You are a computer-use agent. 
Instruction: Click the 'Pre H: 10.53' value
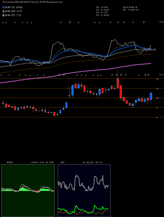[103, 10]
